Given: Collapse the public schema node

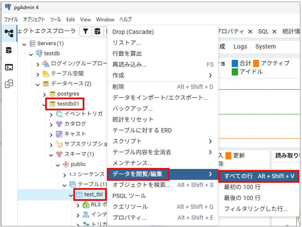Looking at the screenshot, I should 58,165.
